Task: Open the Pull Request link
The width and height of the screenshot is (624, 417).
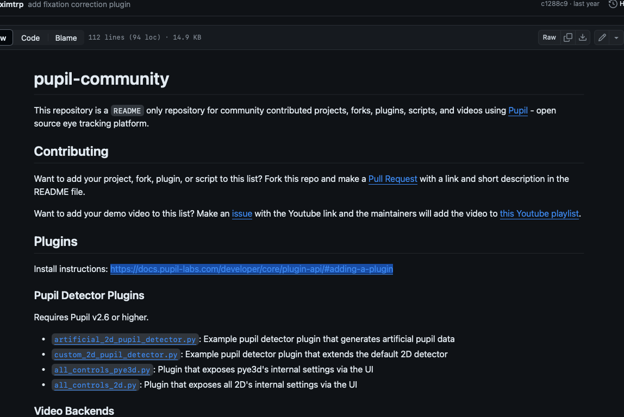Action: pyautogui.click(x=392, y=179)
